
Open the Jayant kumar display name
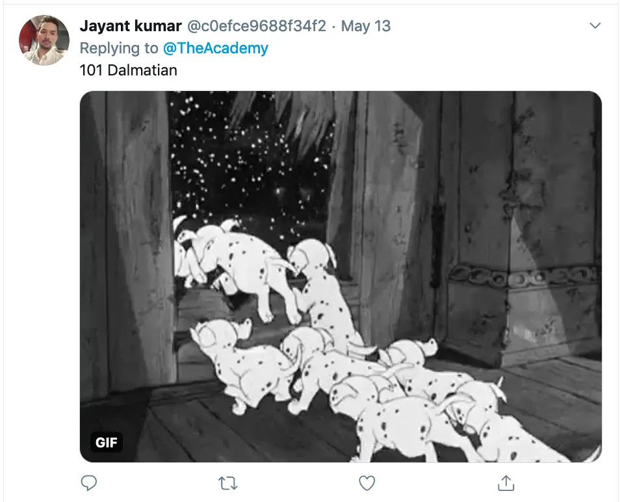pyautogui.click(x=131, y=26)
